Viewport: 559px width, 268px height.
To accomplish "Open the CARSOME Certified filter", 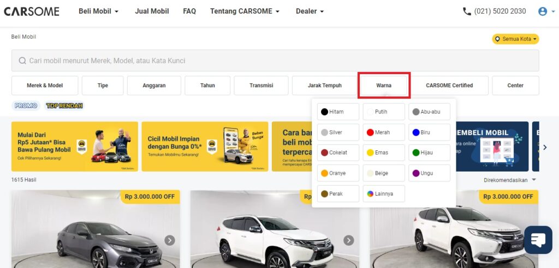I will pos(450,86).
